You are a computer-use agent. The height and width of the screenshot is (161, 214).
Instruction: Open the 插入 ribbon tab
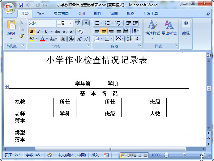point(41,14)
